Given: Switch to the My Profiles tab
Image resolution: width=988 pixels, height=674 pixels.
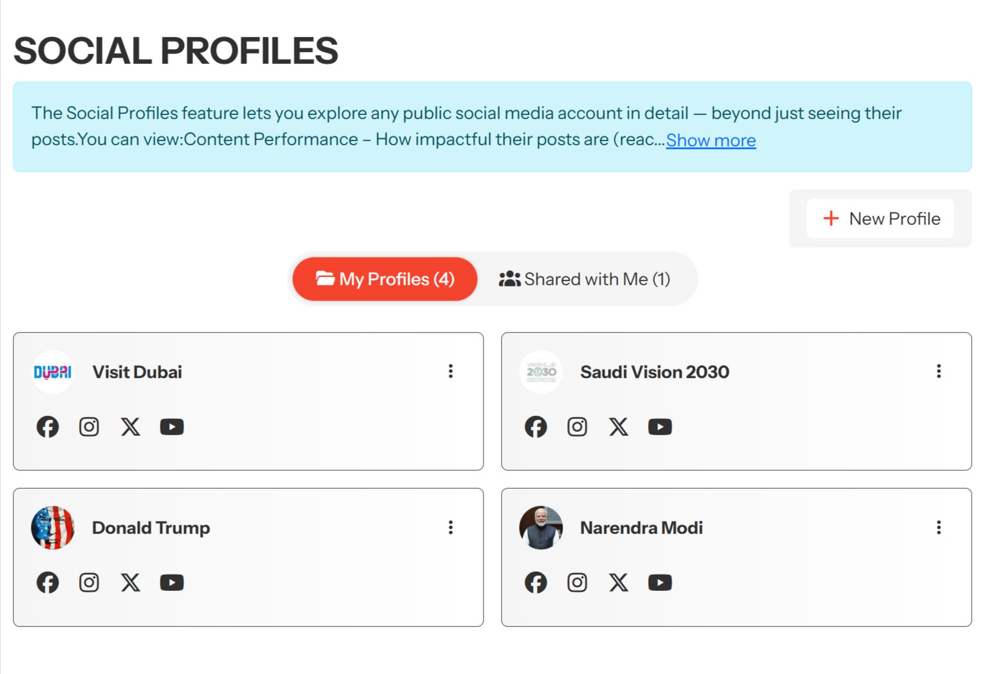Looking at the screenshot, I should tap(385, 279).
